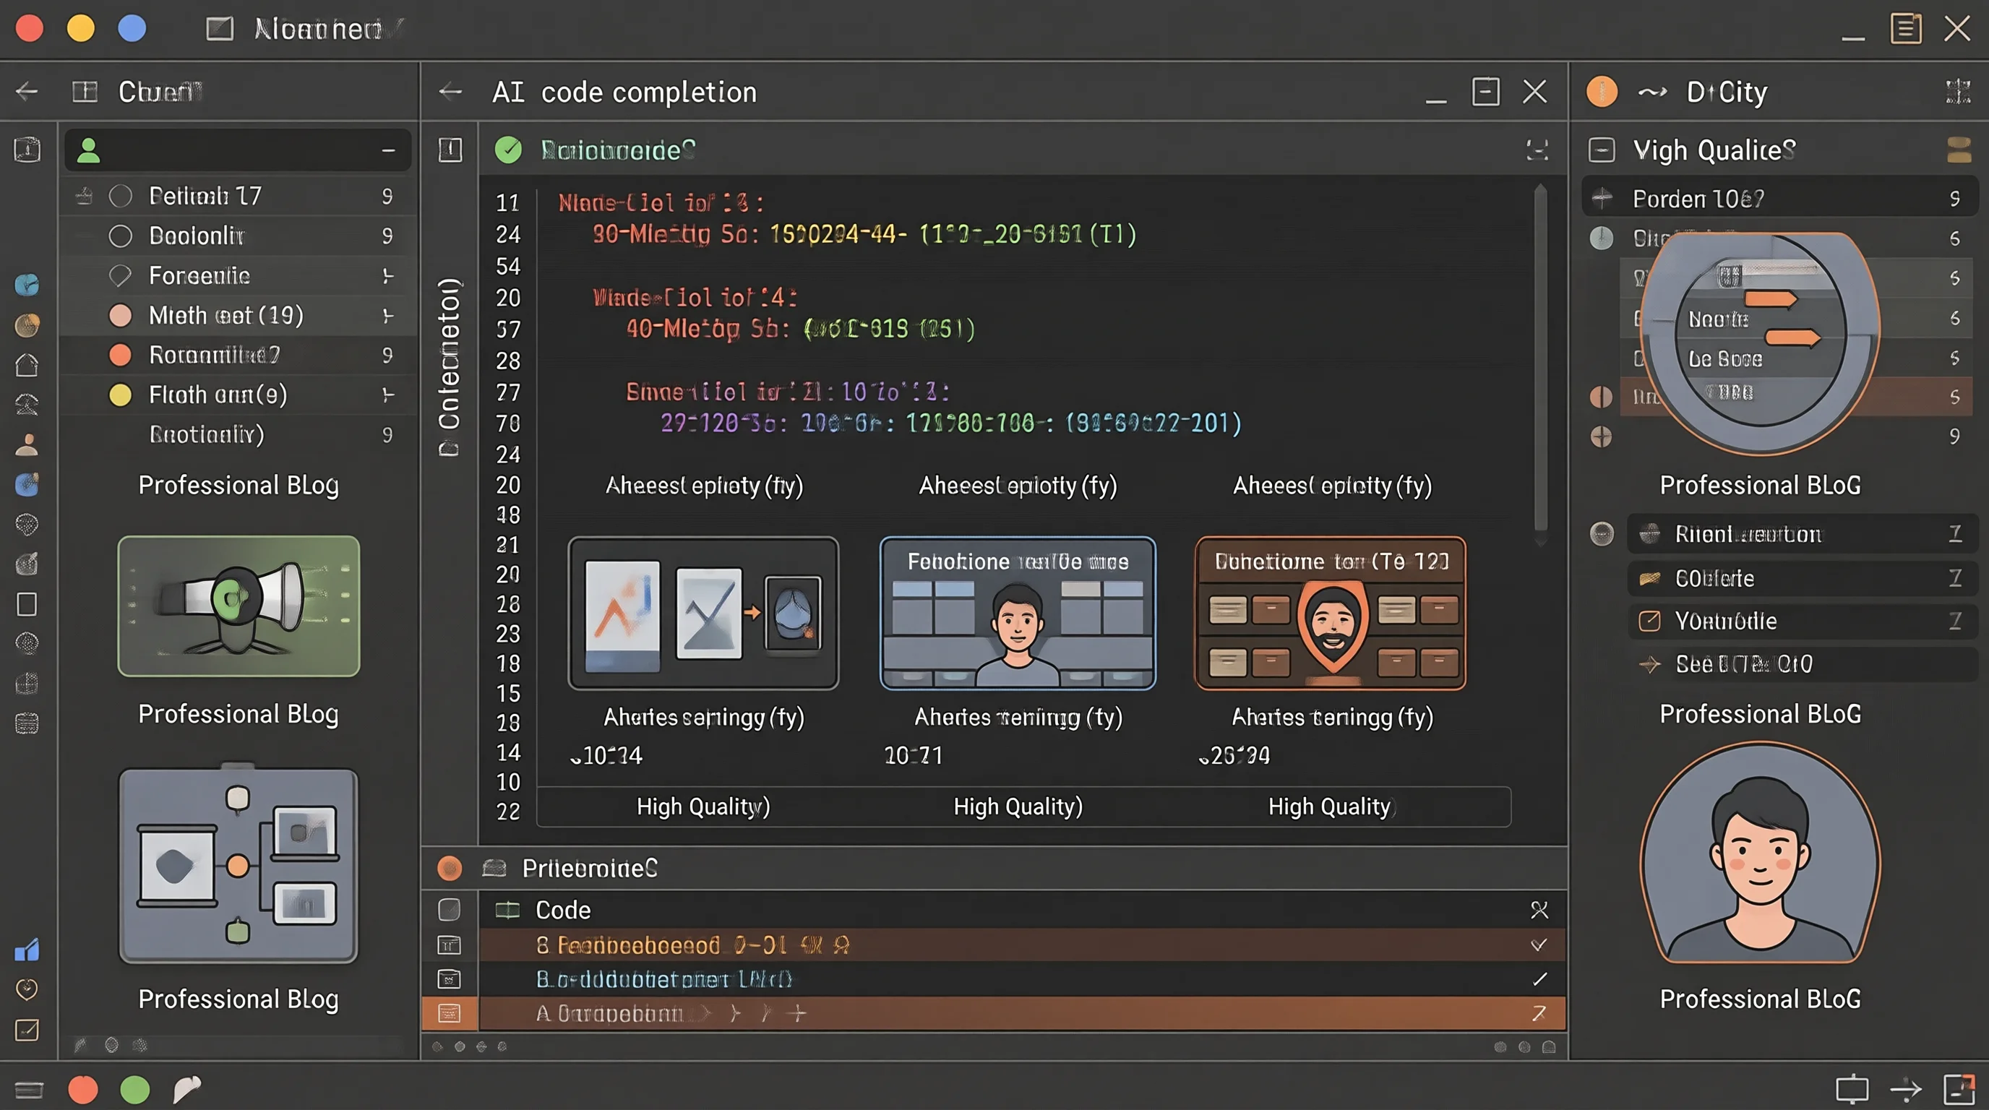The width and height of the screenshot is (1989, 1110).
Task: Select the feather pen icon in the bottom bar
Action: pyautogui.click(x=186, y=1089)
